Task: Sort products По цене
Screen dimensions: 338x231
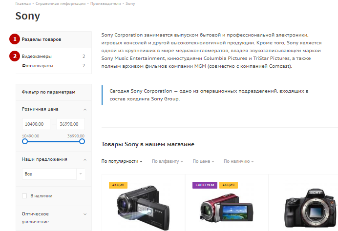Action: tap(203, 161)
